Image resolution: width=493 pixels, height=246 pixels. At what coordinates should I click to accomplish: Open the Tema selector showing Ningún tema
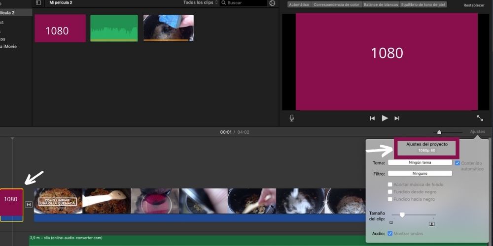pos(420,162)
